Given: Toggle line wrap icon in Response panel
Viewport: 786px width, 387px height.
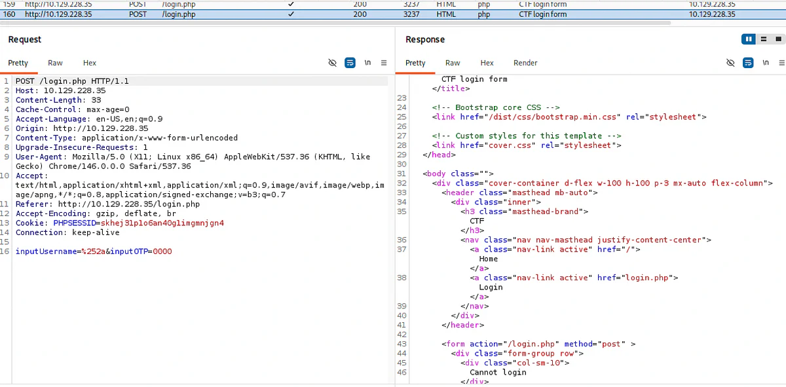Looking at the screenshot, I should coord(748,63).
